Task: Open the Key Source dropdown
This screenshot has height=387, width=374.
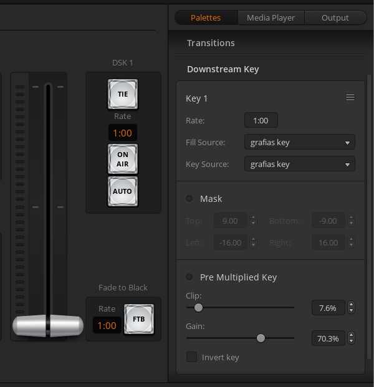Action: click(x=299, y=165)
